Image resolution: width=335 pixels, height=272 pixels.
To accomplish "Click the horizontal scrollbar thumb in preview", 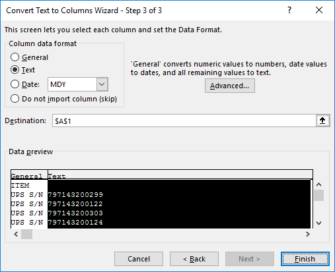I will pyautogui.click(x=26, y=234).
